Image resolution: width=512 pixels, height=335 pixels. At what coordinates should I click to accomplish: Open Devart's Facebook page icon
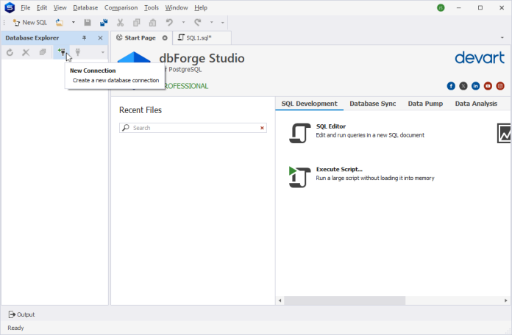(451, 86)
